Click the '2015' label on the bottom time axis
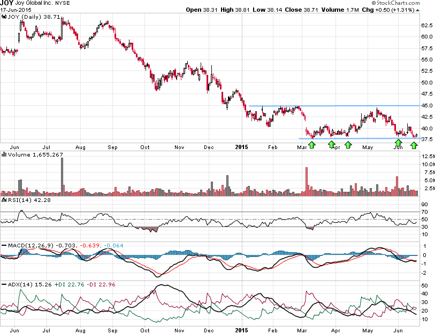Viewport: 435px width, 335px height. click(x=241, y=330)
